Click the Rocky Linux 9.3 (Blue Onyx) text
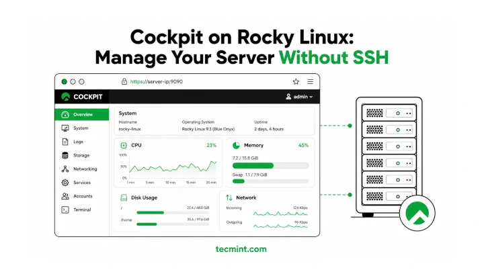The height and width of the screenshot is (272, 484). click(x=208, y=129)
